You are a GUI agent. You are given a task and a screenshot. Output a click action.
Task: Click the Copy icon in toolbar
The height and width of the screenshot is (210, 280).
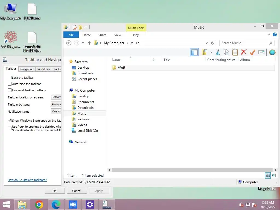pyautogui.click(x=226, y=52)
